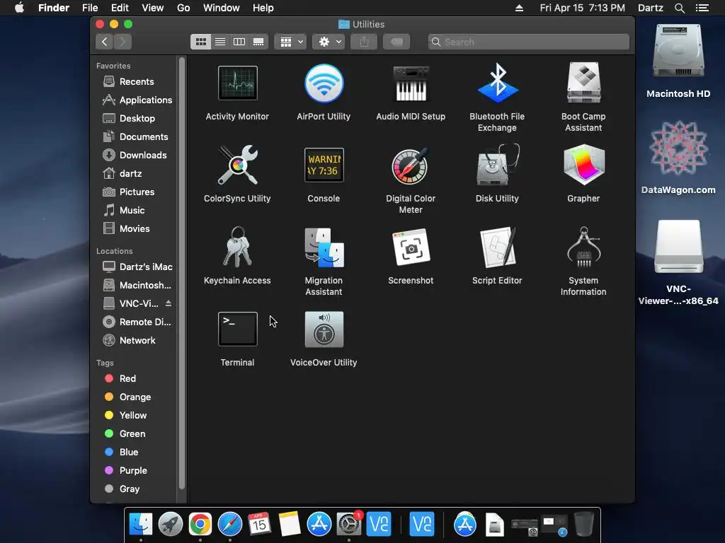Open the Go menu
725x543 pixels.
(x=183, y=8)
